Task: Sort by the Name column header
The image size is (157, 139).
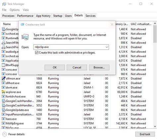Action: point(7,24)
